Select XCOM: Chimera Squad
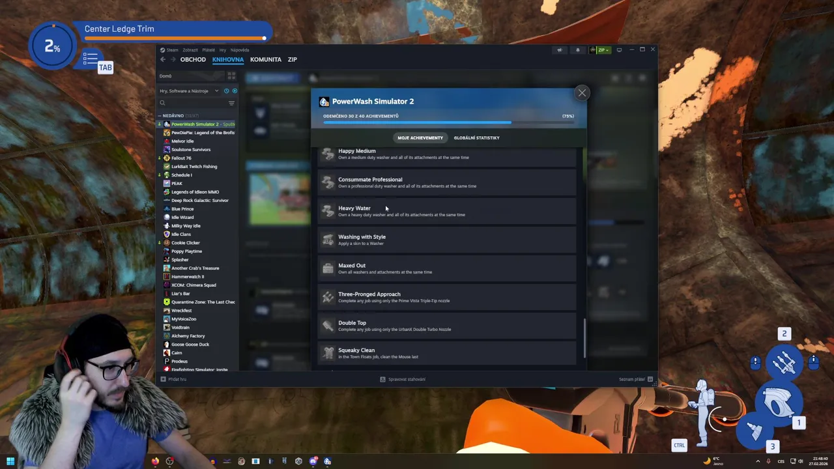Viewport: 834px width, 469px height. click(x=194, y=285)
